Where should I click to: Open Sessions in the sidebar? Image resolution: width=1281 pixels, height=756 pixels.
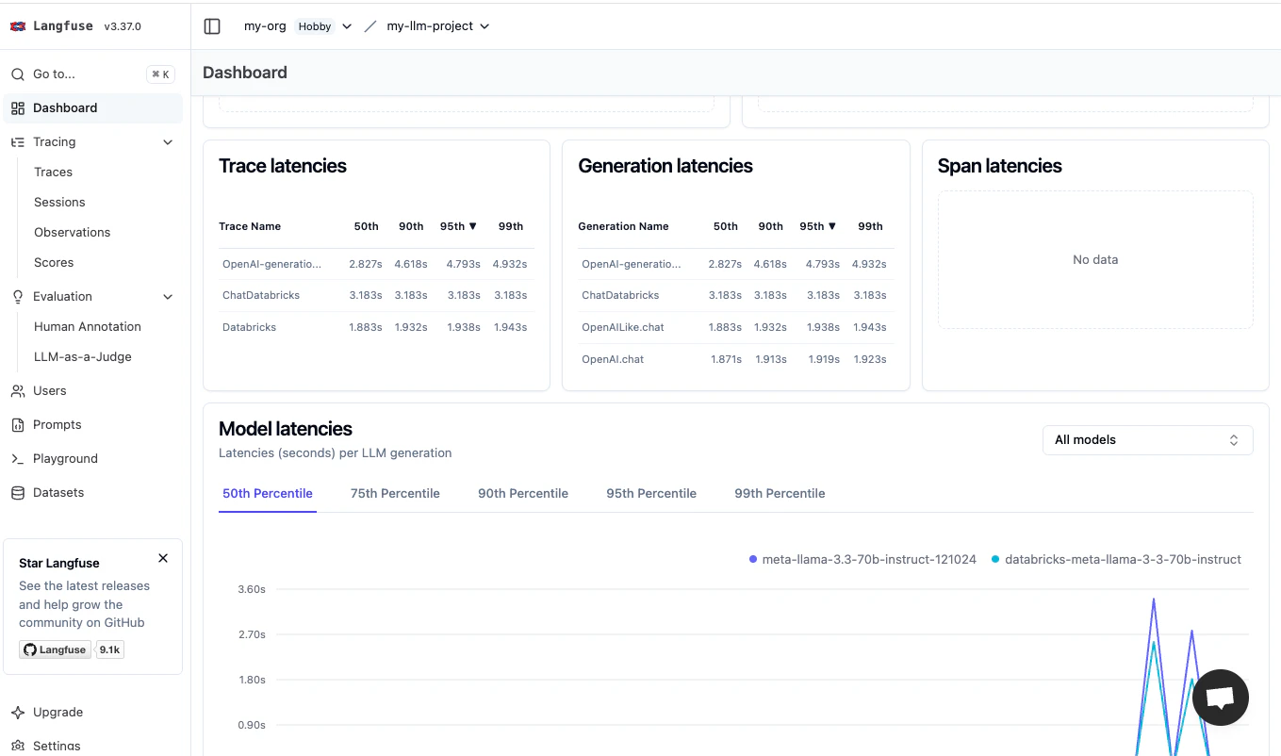pyautogui.click(x=59, y=203)
